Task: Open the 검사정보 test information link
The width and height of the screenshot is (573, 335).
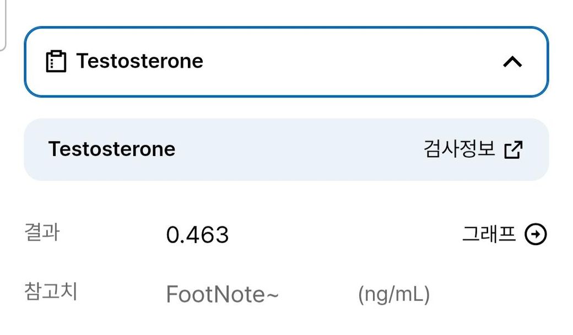Action: (x=460, y=149)
